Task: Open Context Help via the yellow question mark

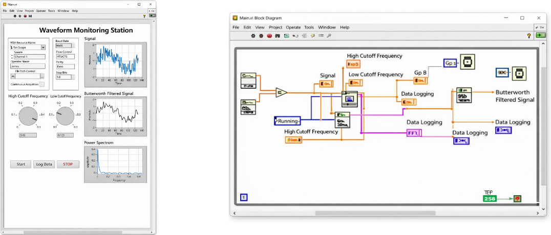Action: (x=529, y=36)
